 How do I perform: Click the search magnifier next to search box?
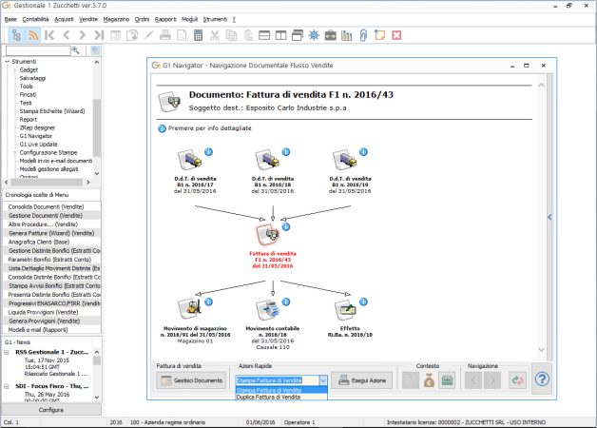[x=76, y=50]
